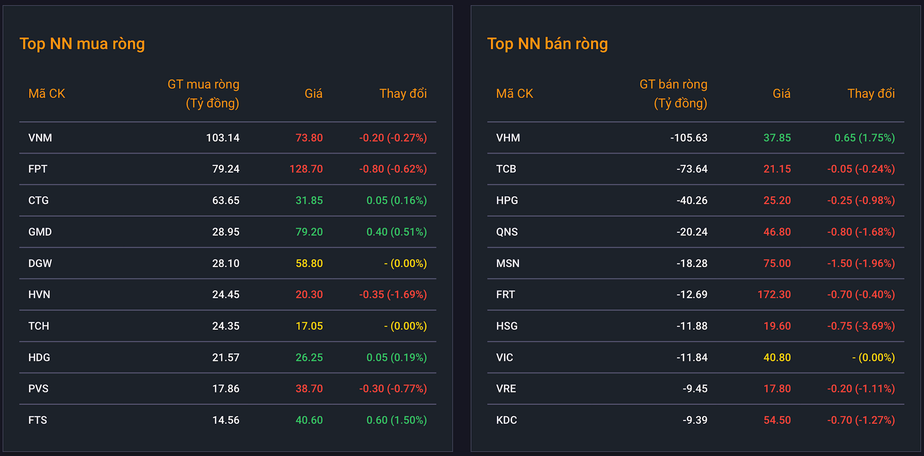Click PVS change -0.30 (-0.77%)

pyautogui.click(x=393, y=389)
